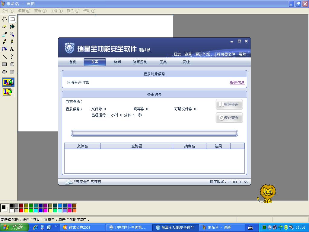Click the 停止查杀 button
The height and width of the screenshot is (232, 309).
coord(229,118)
